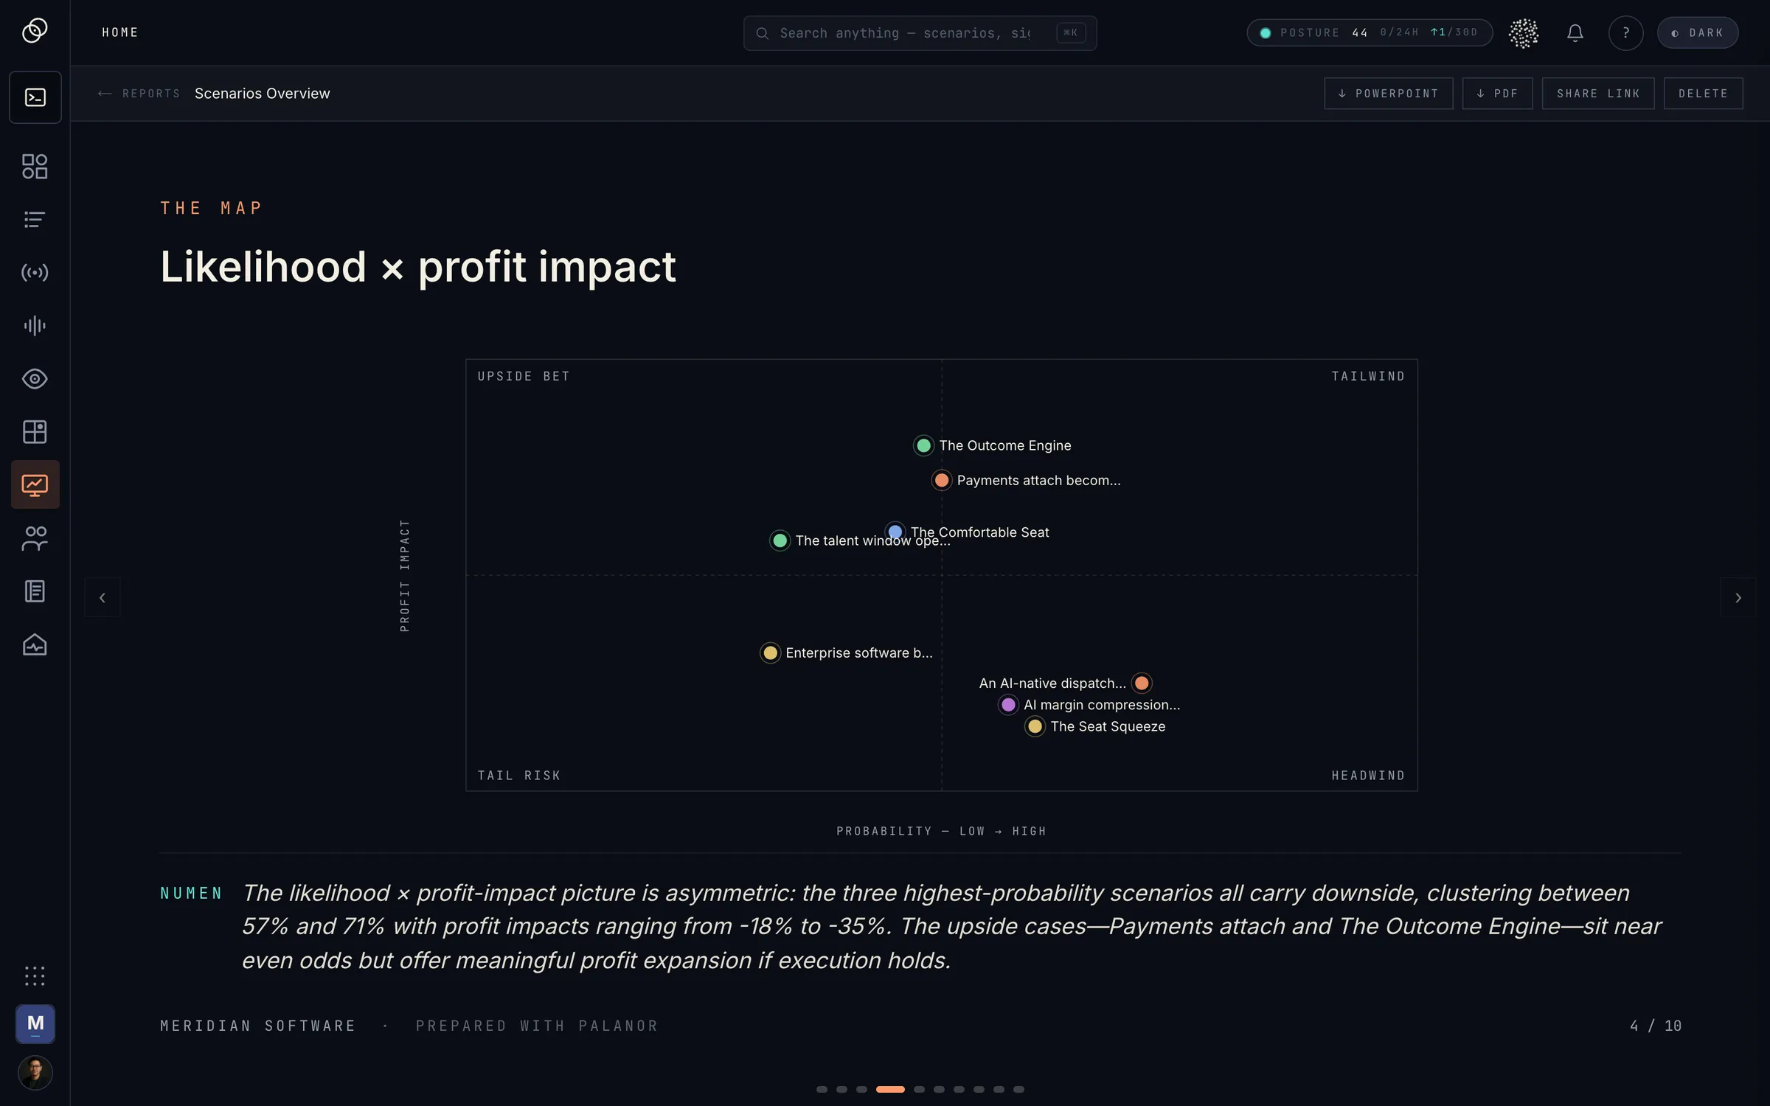Select the Payments attach orange dot
The image size is (1770, 1106).
[x=942, y=481]
